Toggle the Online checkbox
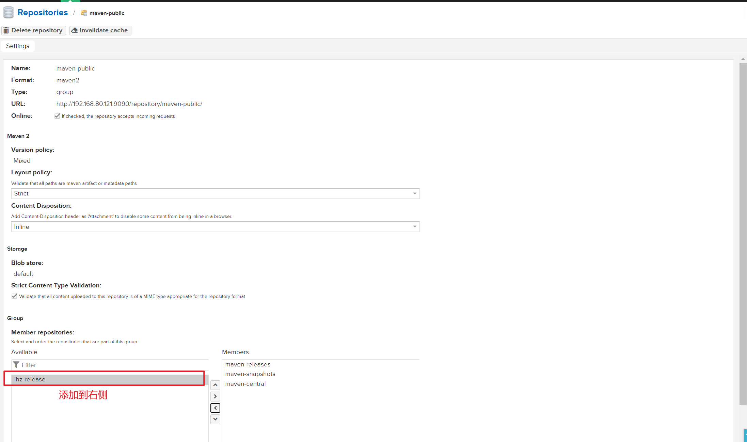The image size is (747, 442). coord(57,116)
